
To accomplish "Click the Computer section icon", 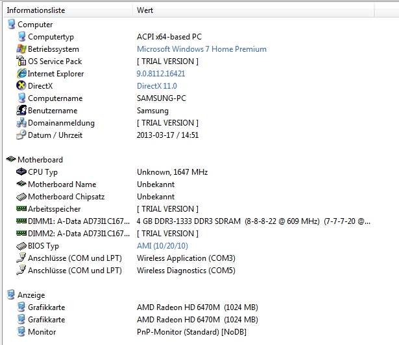I will coord(11,25).
